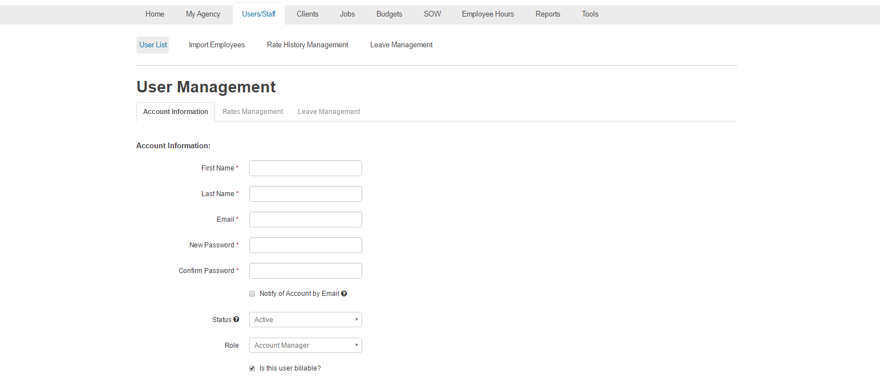Open the My Agency menu
The width and height of the screenshot is (880, 382).
point(203,14)
